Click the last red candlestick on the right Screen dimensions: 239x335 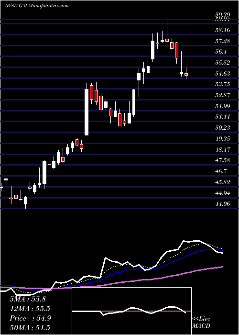(x=186, y=73)
